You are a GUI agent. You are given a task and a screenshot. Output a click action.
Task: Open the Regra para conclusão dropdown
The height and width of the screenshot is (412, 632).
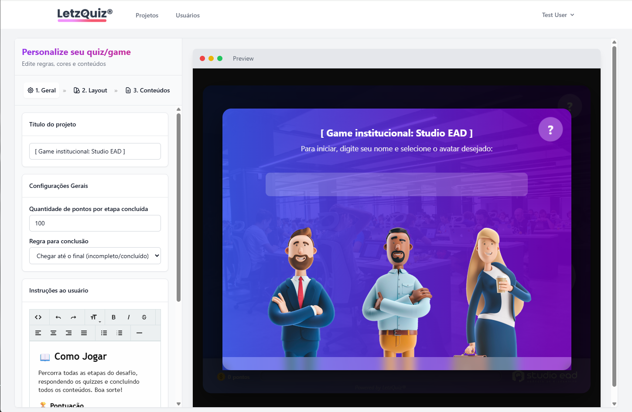[95, 256]
